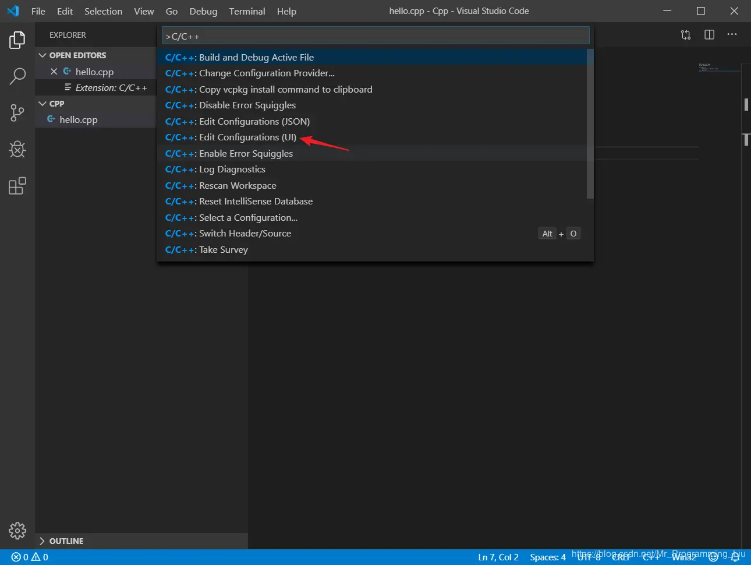The height and width of the screenshot is (565, 751).
Task: Open the editor More Actions ellipsis
Action: pyautogui.click(x=732, y=35)
